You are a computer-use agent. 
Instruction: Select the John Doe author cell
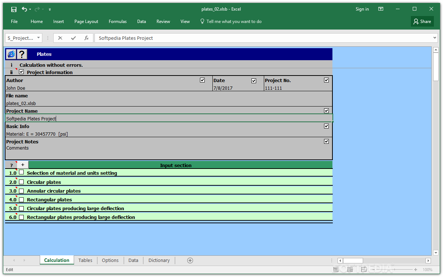(x=109, y=88)
